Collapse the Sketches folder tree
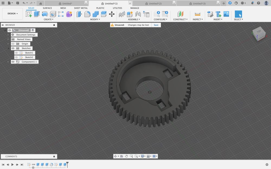The image size is (271, 169). [x=8, y=48]
